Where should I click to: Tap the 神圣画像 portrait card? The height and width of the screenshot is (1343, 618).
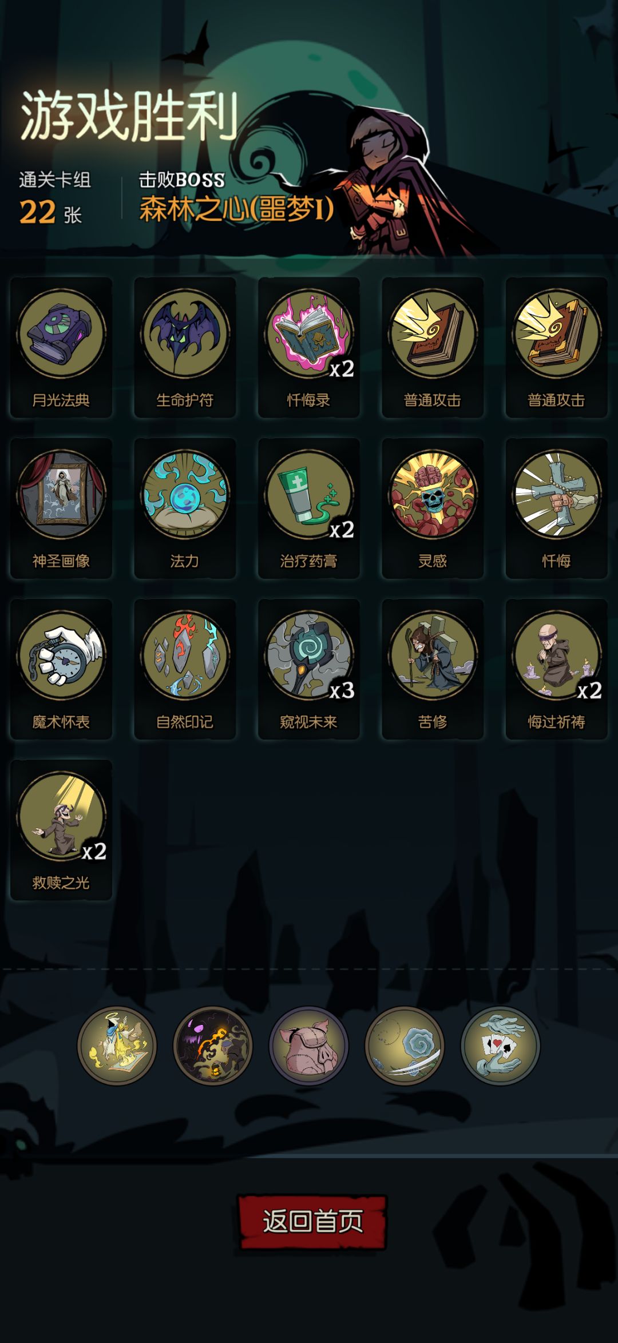click(x=61, y=508)
